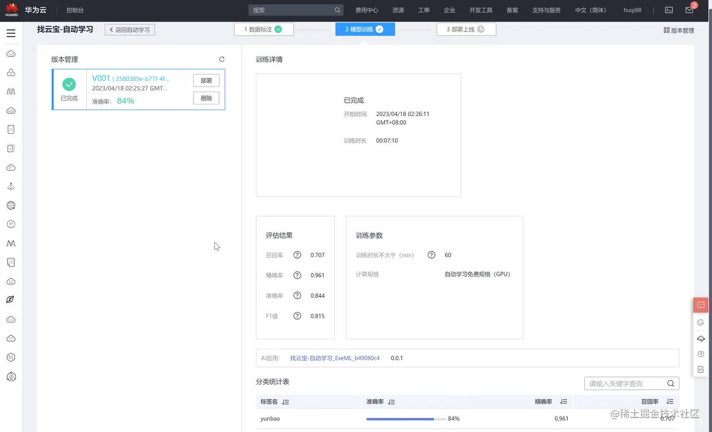
Task: Click the Huawei Cloud logo
Action: coord(12,9)
